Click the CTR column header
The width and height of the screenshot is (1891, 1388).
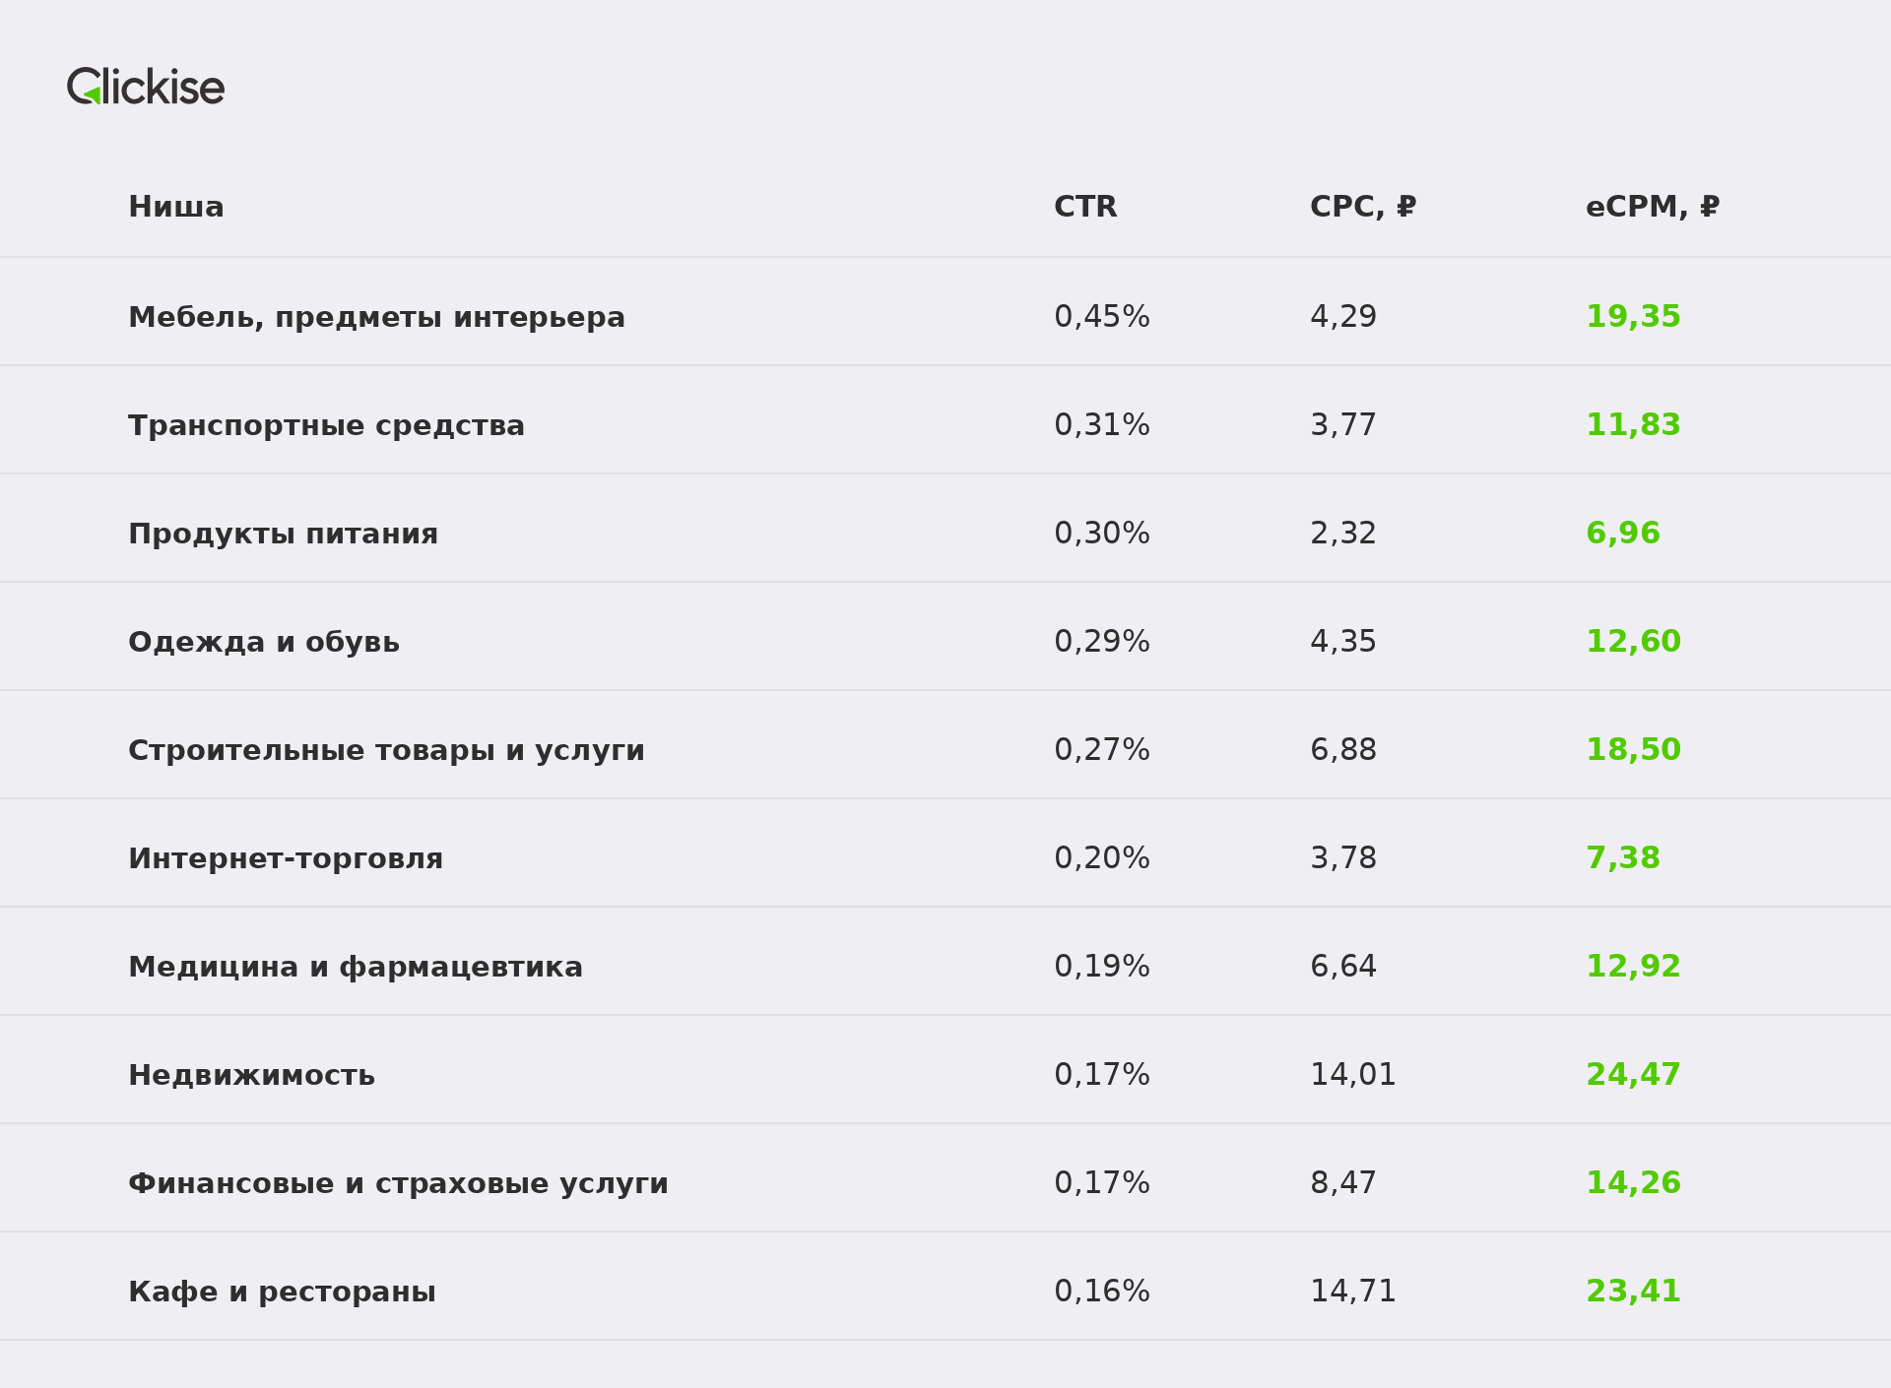click(1085, 208)
